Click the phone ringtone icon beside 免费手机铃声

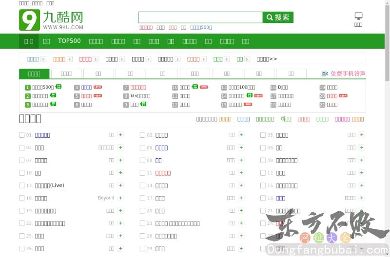coord(325,73)
